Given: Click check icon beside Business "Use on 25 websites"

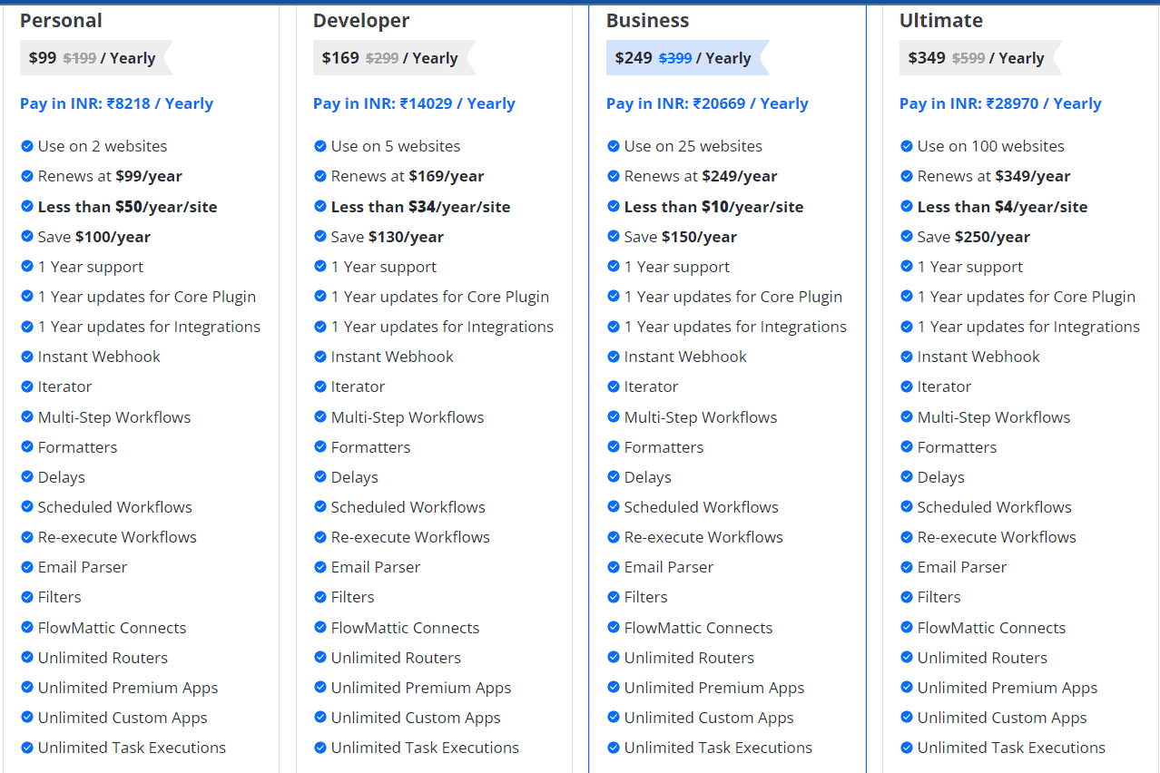Looking at the screenshot, I should click(614, 146).
